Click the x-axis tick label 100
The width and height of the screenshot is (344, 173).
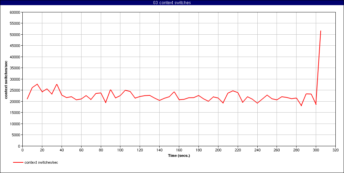pos(120,150)
